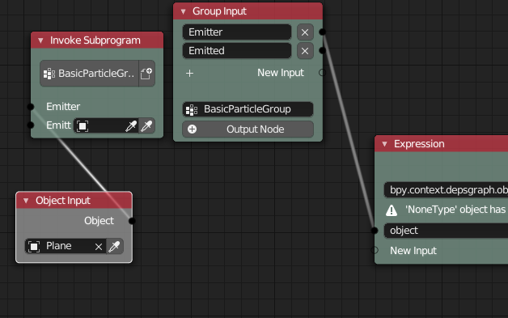
Task: Edit the object variable name field
Action: [x=446, y=231]
